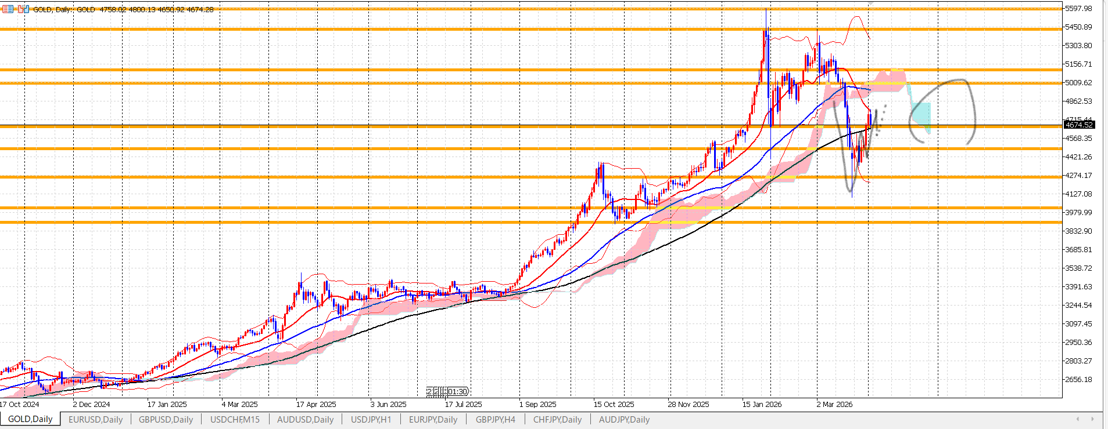Select the GBPJPY,H4 chart tab
The height and width of the screenshot is (429, 1108).
click(x=495, y=420)
